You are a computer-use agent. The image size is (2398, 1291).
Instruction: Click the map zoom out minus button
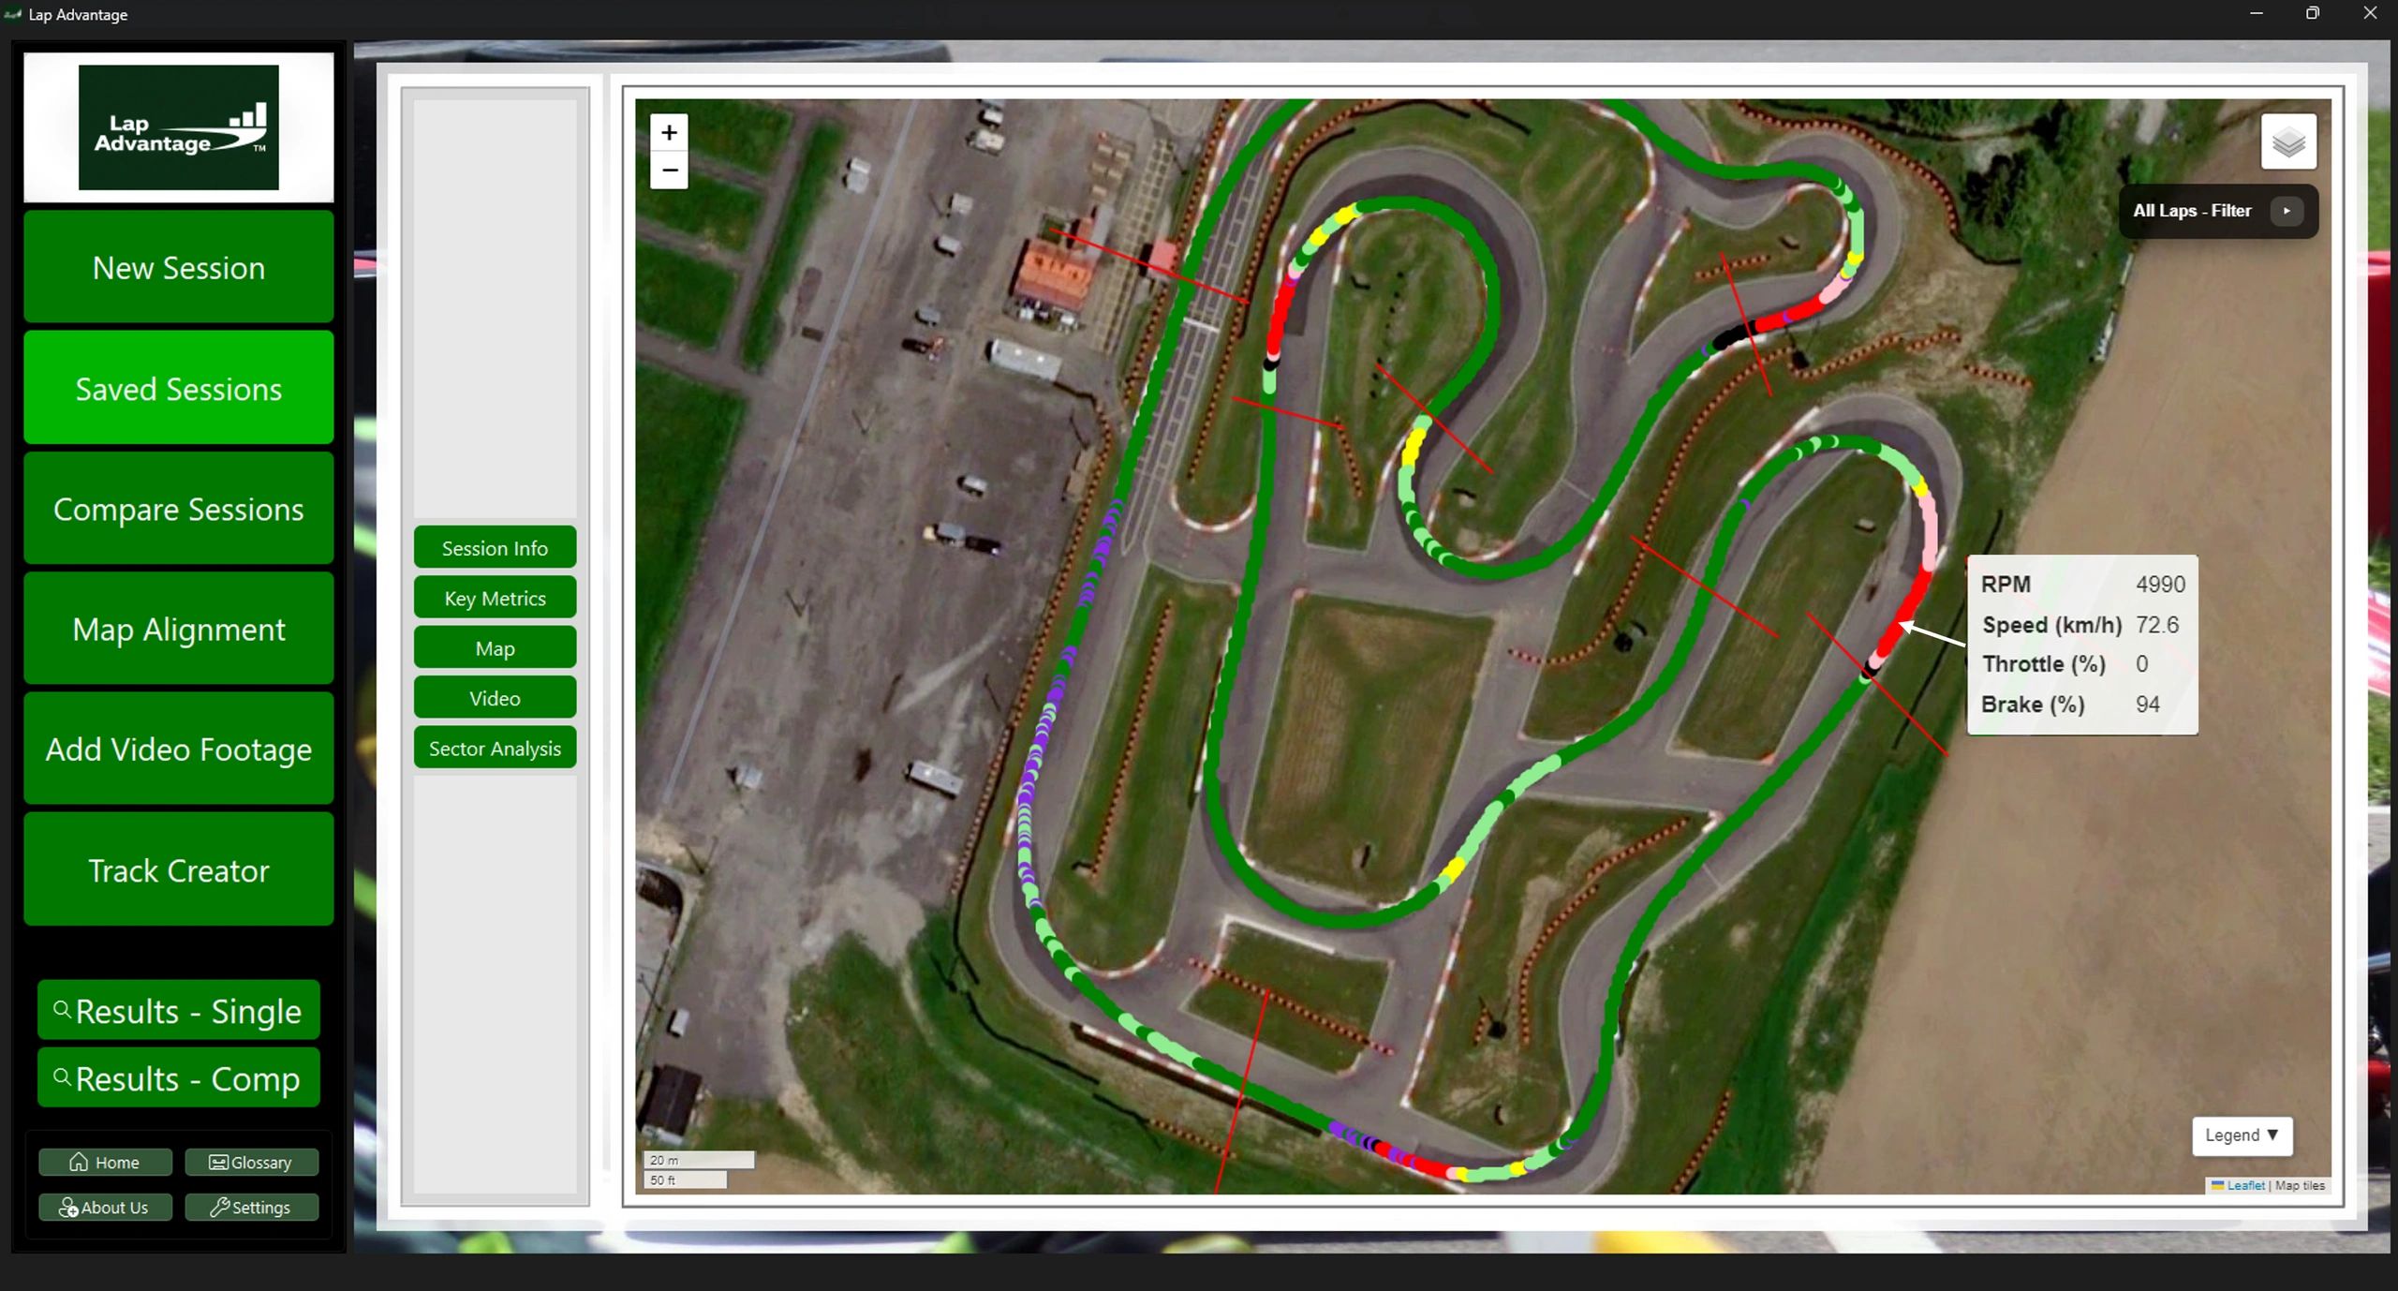point(669,171)
